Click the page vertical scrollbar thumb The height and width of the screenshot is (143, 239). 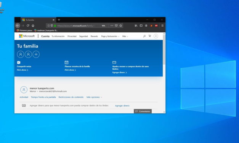(164, 49)
